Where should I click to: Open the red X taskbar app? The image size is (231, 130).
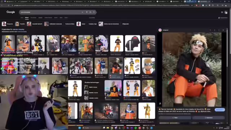[140, 128]
